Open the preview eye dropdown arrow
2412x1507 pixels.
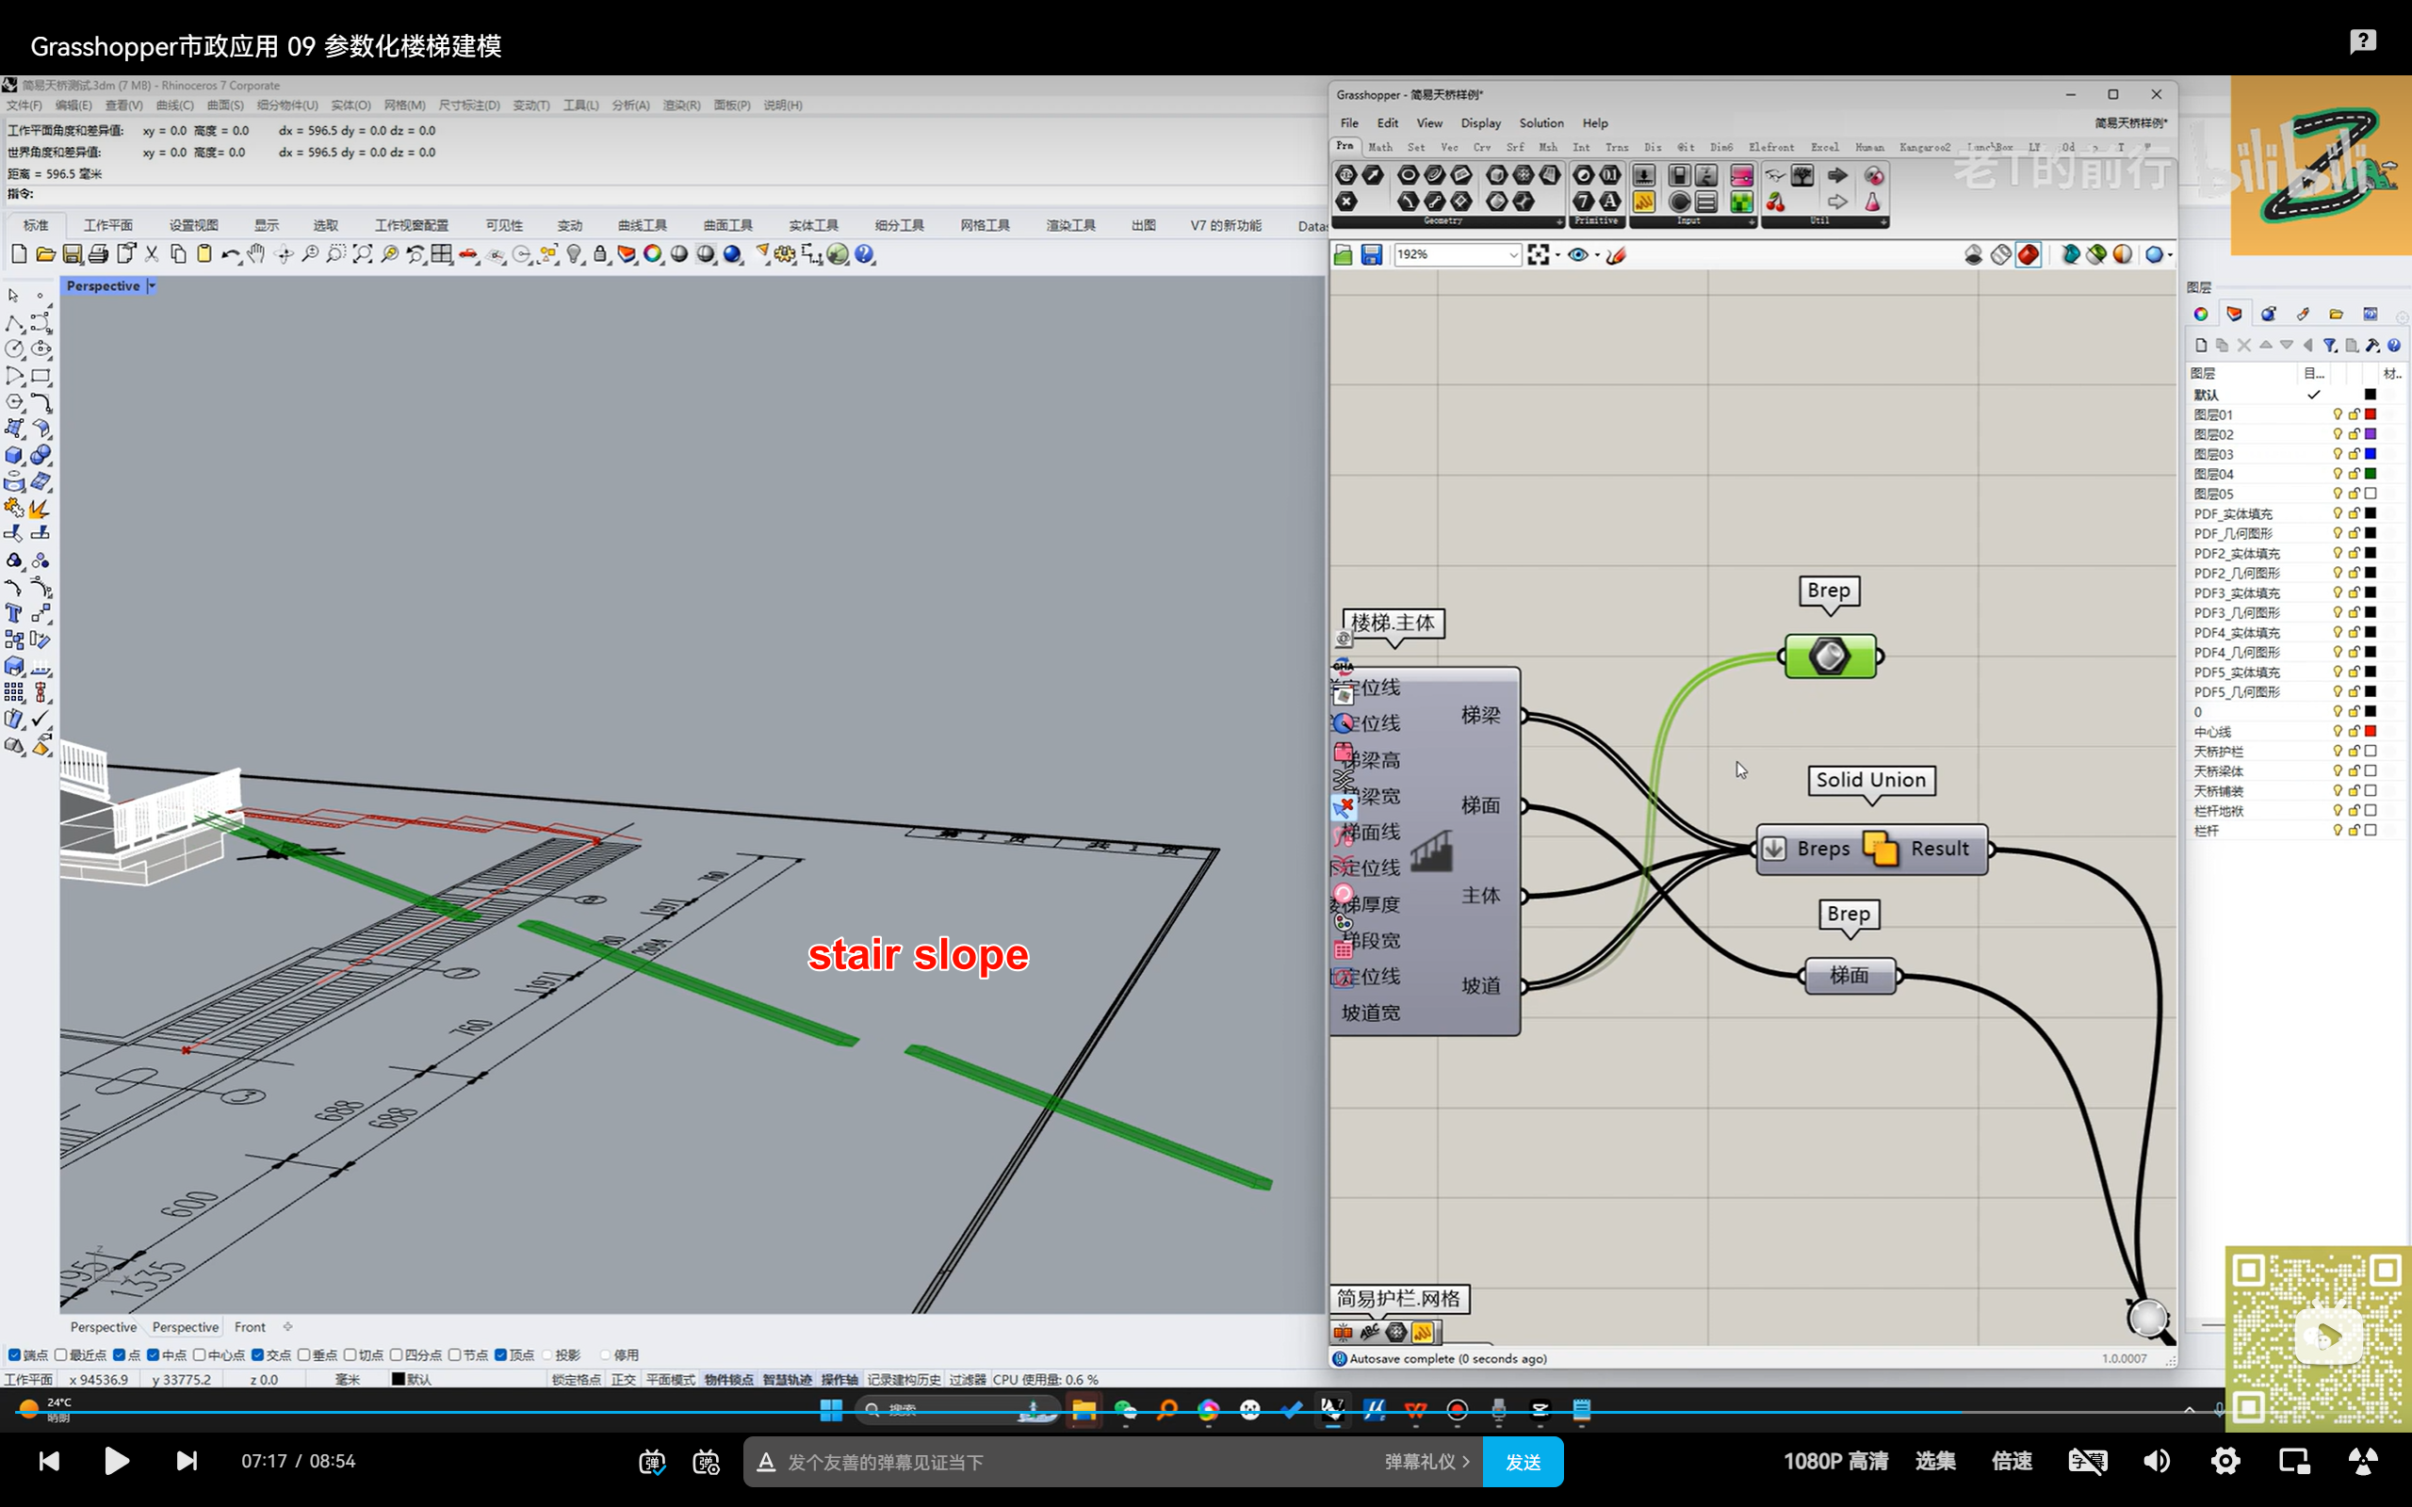(1597, 255)
